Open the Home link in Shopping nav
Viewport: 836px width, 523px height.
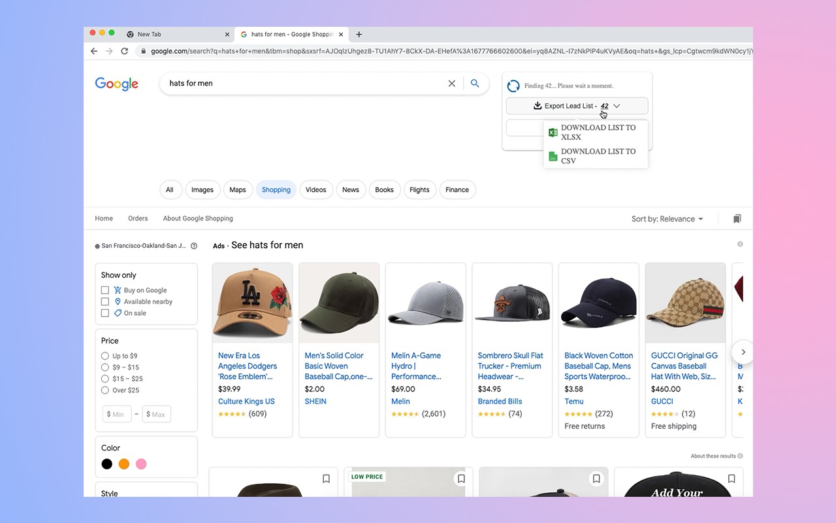(x=104, y=218)
